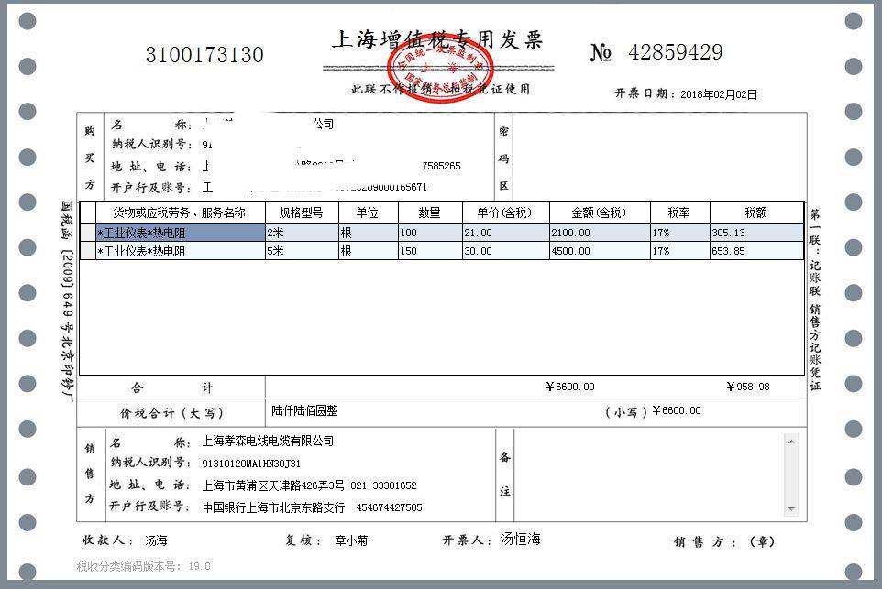
Task: Open the 17% tax rate cell in second row
Action: coord(680,251)
